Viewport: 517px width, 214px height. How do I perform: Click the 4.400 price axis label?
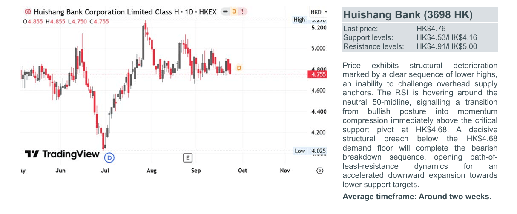pyautogui.click(x=319, y=111)
